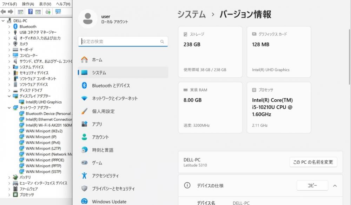Click the アカウント person icon in sidebar

point(84,137)
